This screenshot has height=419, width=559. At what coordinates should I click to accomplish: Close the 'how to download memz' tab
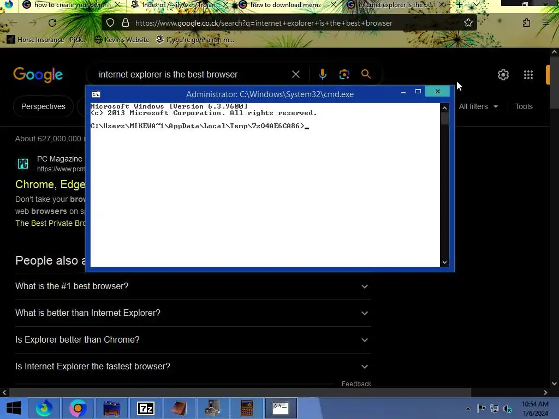[x=334, y=4]
